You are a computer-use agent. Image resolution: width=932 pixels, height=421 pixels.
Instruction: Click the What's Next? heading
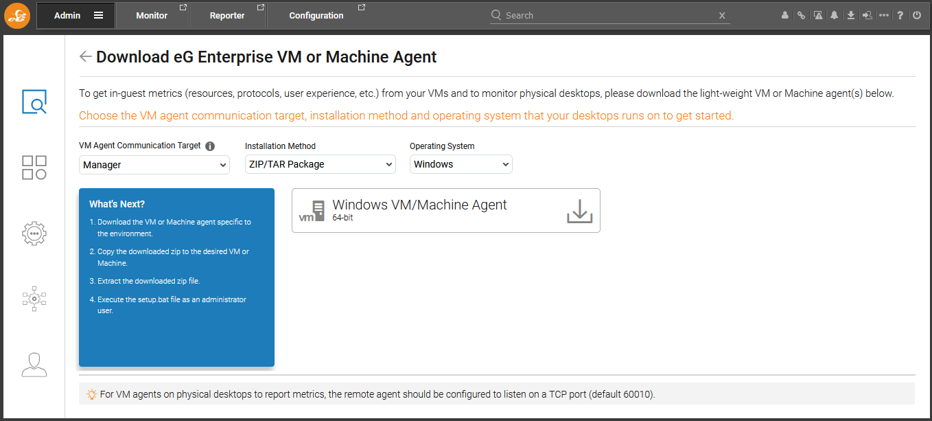(117, 204)
